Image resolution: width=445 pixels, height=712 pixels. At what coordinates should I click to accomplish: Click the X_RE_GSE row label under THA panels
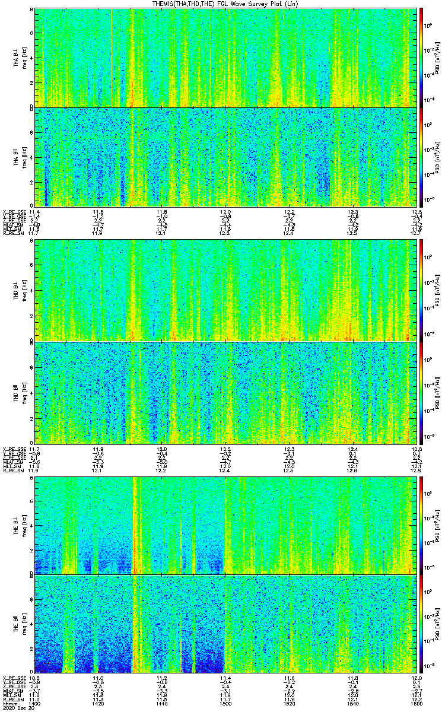[14, 212]
